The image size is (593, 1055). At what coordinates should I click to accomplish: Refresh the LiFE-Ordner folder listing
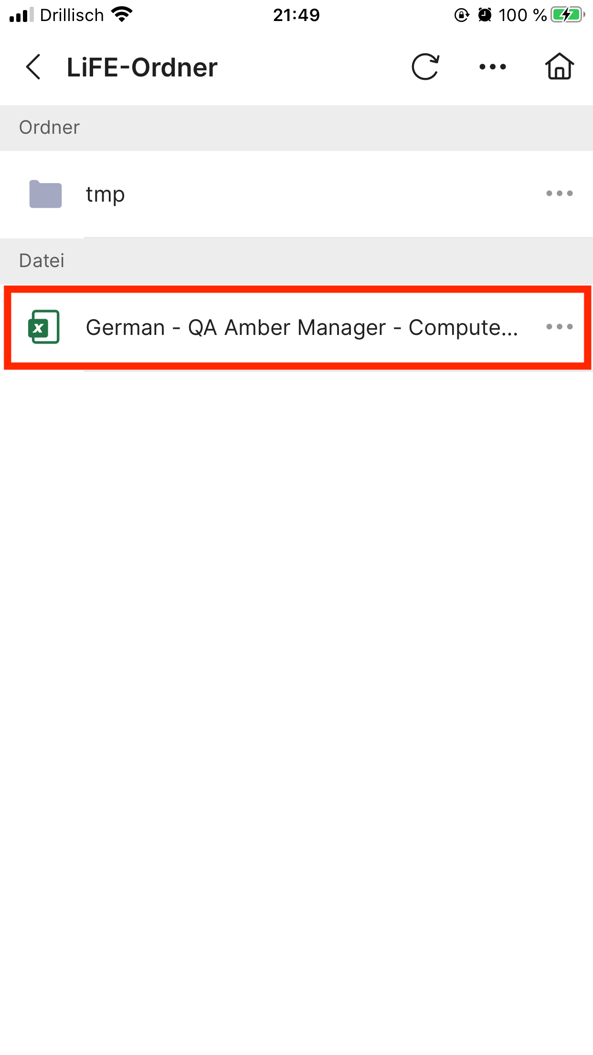pyautogui.click(x=425, y=66)
